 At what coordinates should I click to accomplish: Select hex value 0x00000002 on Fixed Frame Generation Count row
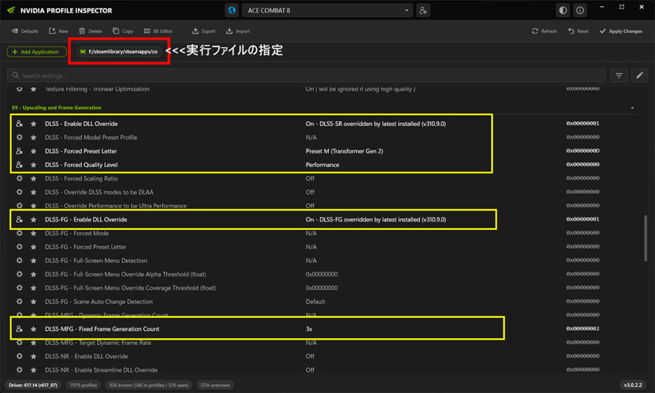(583, 328)
